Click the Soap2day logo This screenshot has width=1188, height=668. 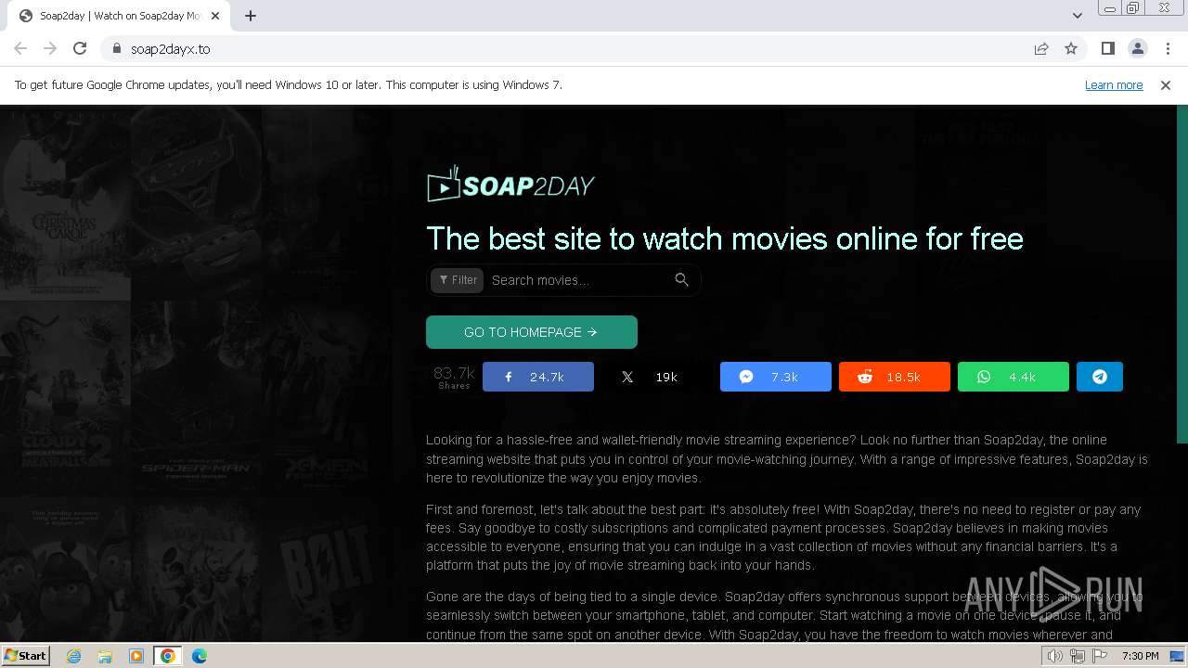click(x=510, y=185)
